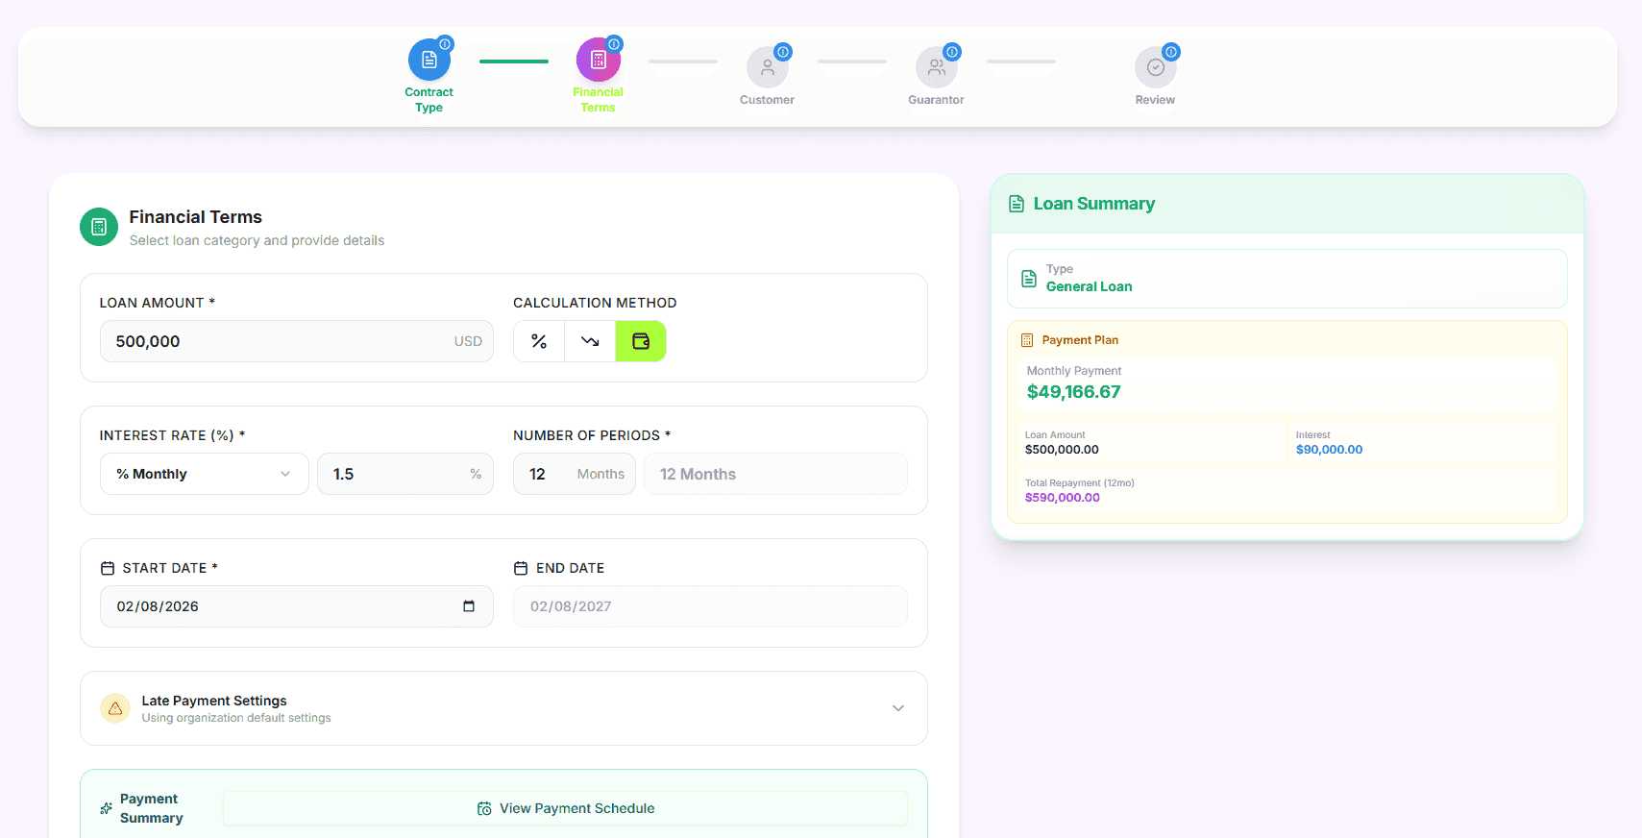Click the info badge on Guarantor step
This screenshot has height=838, width=1642.
(952, 52)
